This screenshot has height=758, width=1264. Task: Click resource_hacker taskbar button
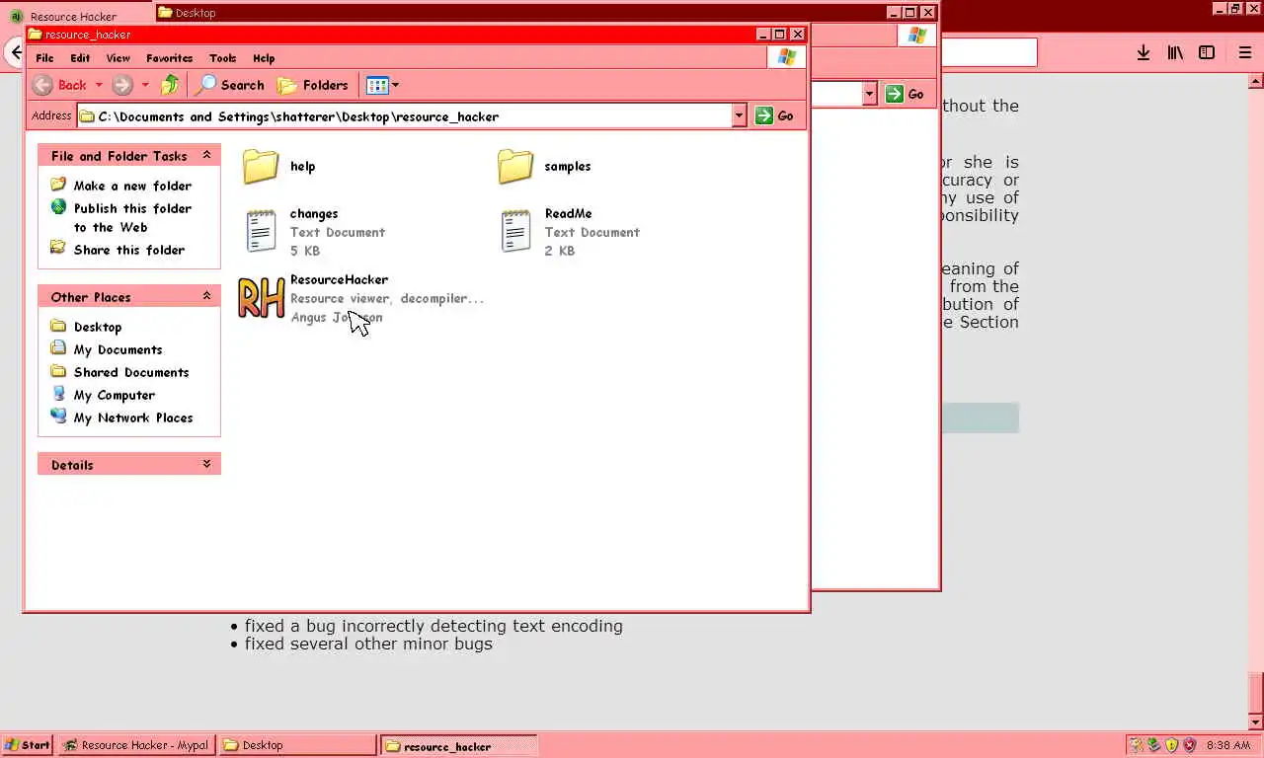tap(459, 745)
